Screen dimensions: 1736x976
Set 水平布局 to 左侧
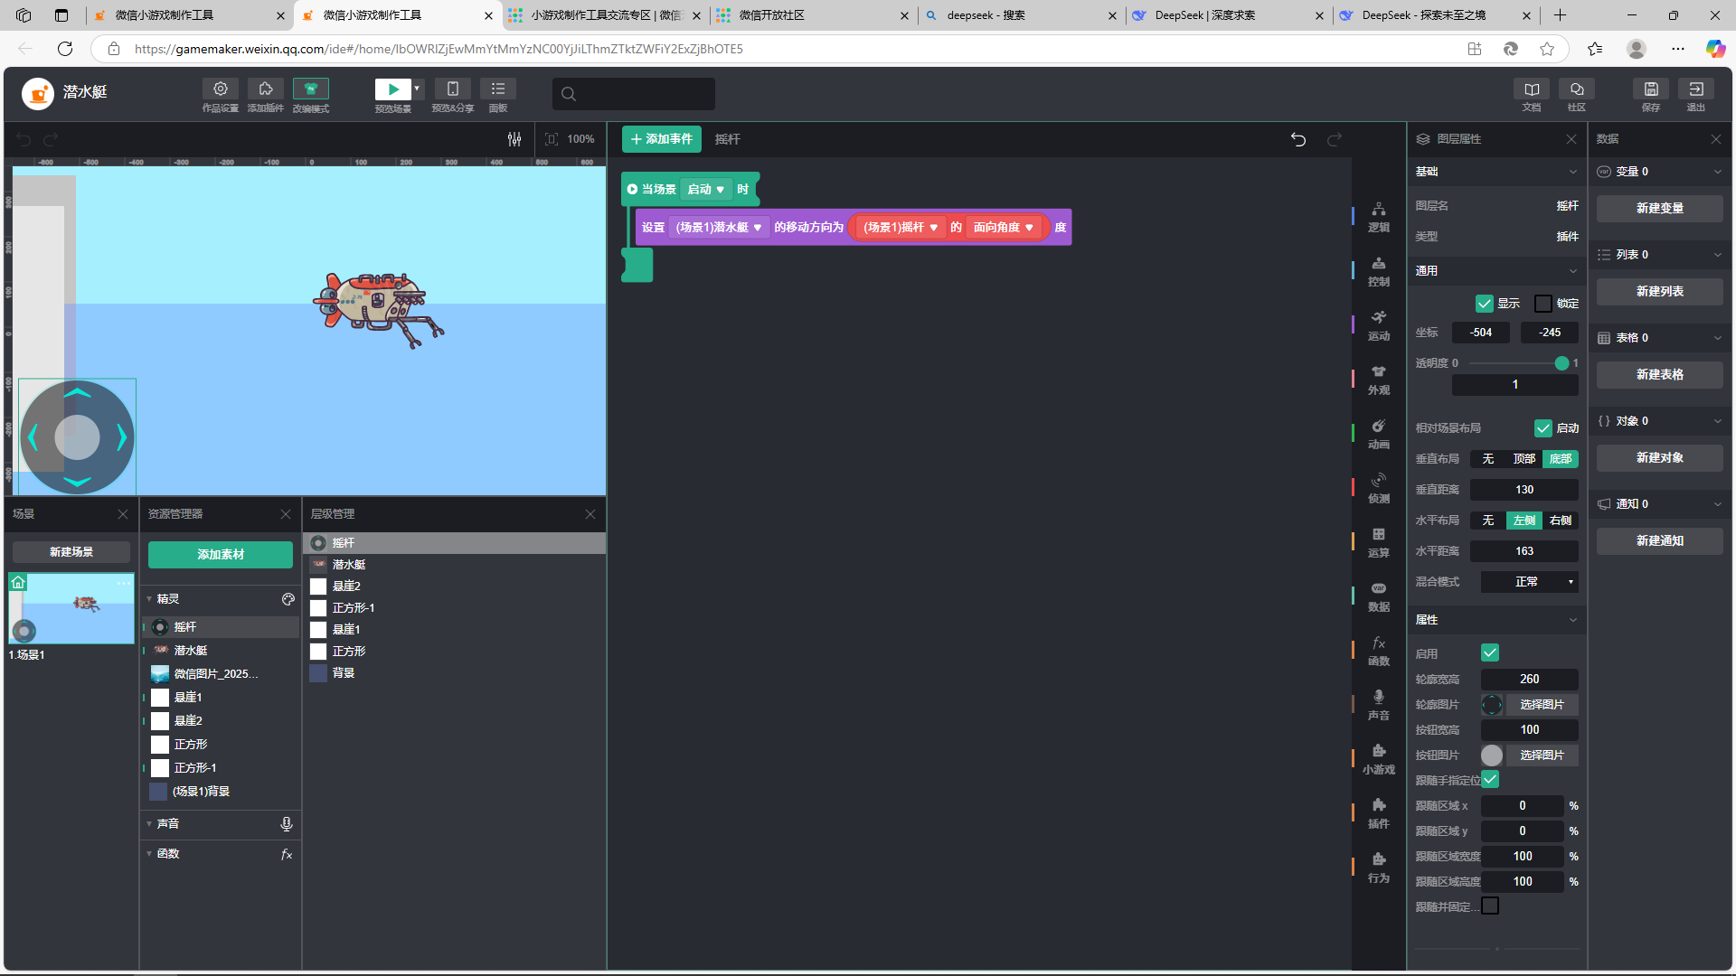[1524, 521]
